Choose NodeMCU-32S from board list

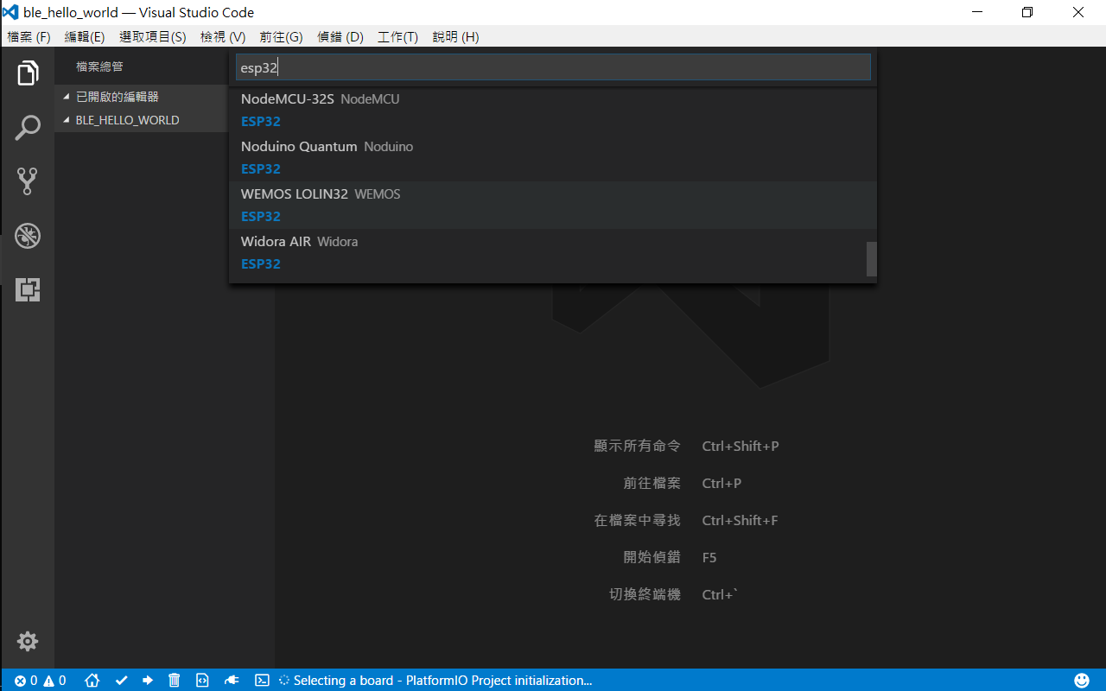coord(553,110)
